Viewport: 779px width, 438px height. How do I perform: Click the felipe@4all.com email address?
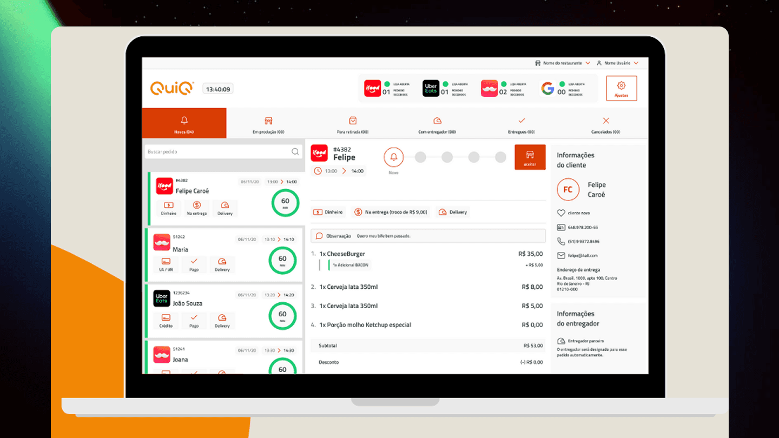pos(582,256)
